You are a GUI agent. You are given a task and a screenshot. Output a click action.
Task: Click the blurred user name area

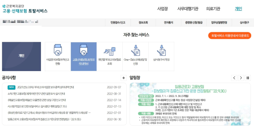coord(20,21)
